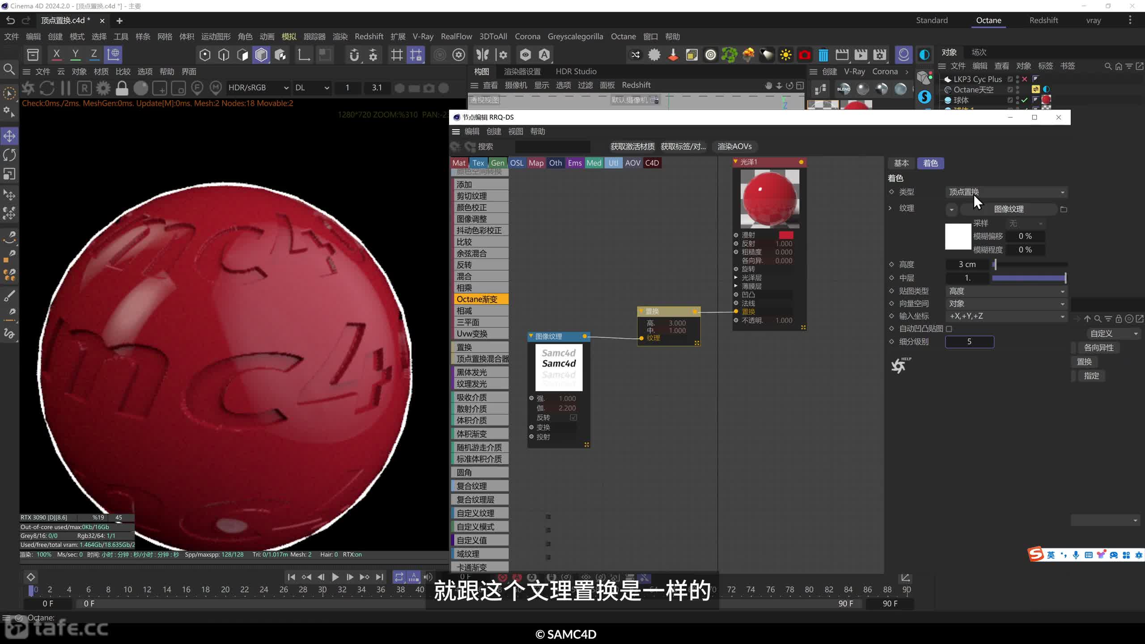Click the 获取激活材质 button
The width and height of the screenshot is (1145, 644).
click(x=632, y=147)
